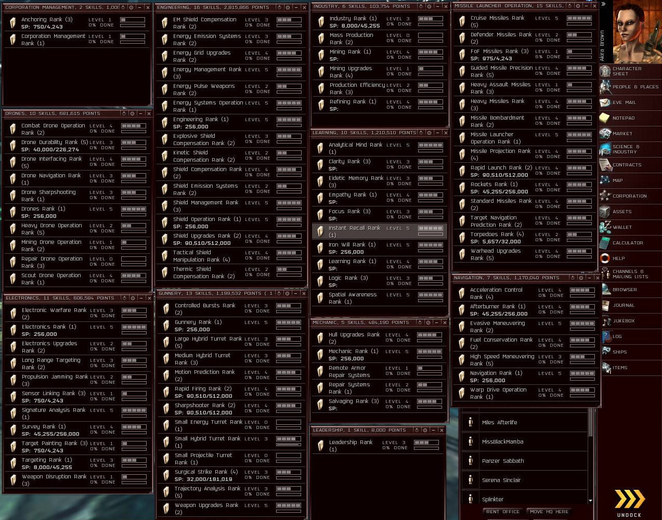Open the Help window
This screenshot has width=662, height=520.
coord(630,258)
